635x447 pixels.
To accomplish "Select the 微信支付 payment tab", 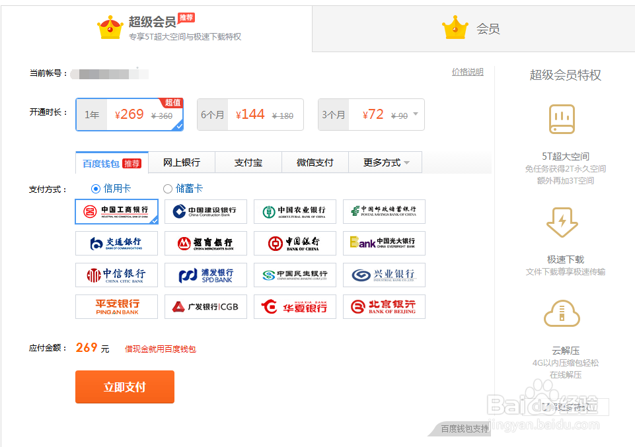I will [315, 162].
